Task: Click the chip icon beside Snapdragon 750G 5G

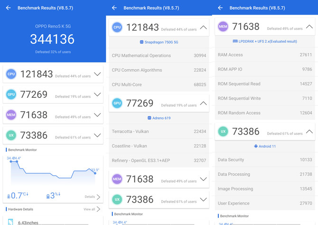Action: (141, 42)
